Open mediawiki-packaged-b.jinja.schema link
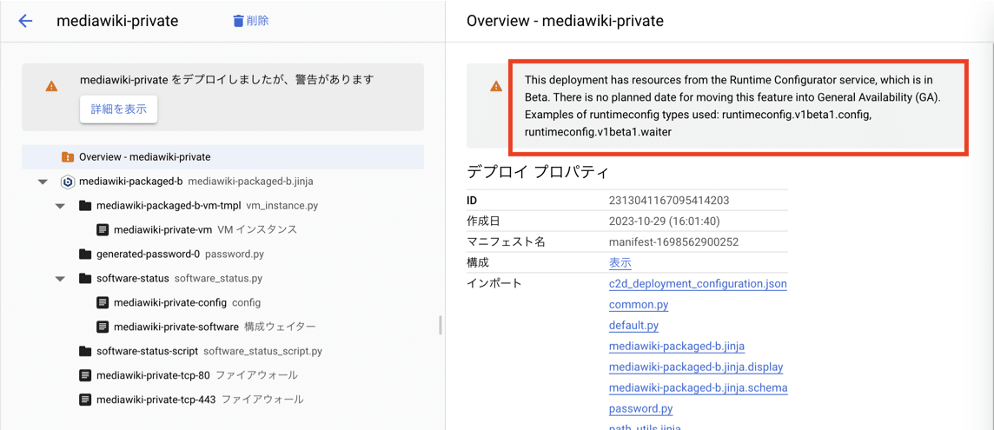 coord(698,387)
